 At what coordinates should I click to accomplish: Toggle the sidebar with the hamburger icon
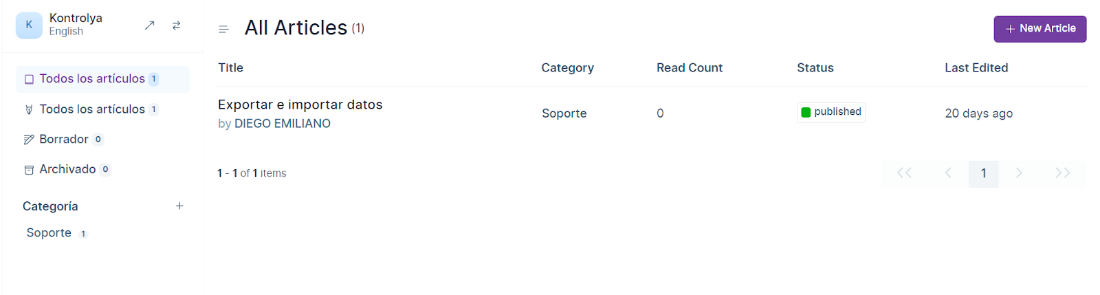click(x=223, y=29)
